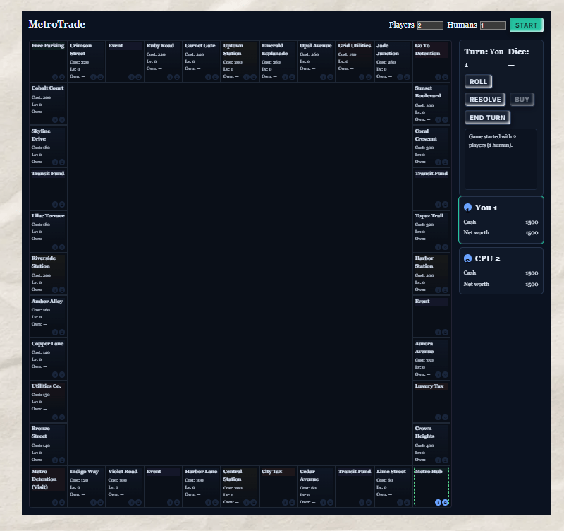
Task: Click the info icon on Ruby Road tile
Action: (x=171, y=77)
